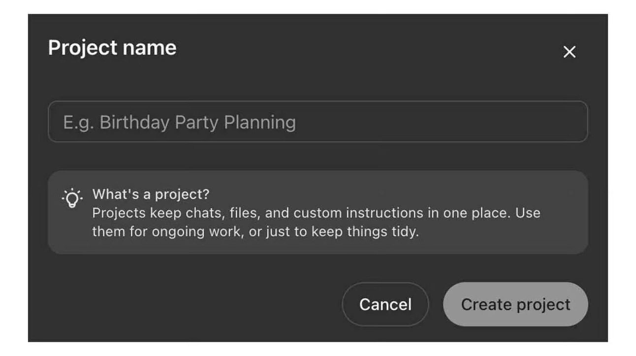Click the "E.g. Birthday Party Planning" placeholder
The image size is (636, 356).
179,122
